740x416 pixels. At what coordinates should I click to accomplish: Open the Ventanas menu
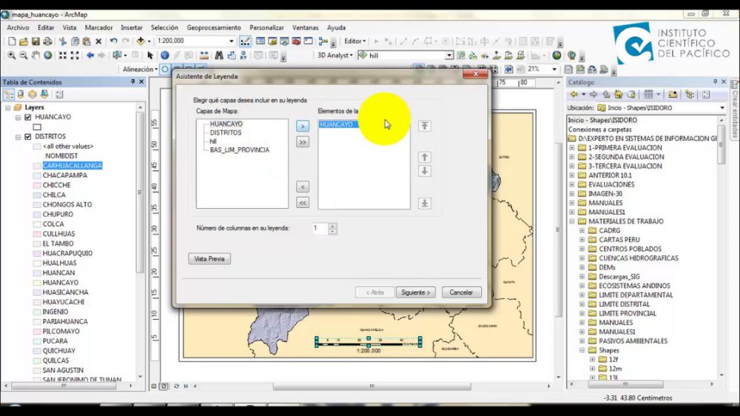coord(306,28)
